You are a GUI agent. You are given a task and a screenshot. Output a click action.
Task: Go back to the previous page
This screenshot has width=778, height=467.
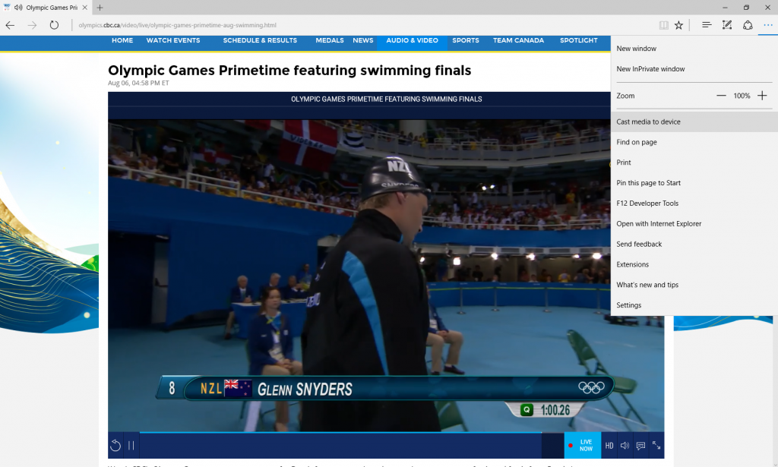tap(10, 25)
